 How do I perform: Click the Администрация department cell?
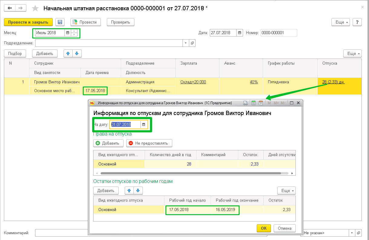pos(148,82)
